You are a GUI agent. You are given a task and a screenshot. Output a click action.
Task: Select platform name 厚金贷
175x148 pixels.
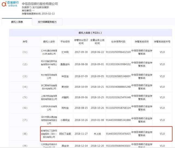(x=65, y=146)
